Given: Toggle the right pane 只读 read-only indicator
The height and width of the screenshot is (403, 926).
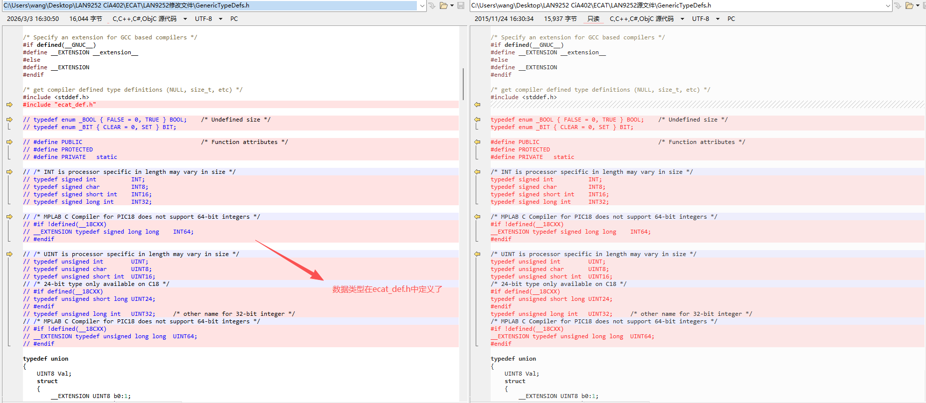Looking at the screenshot, I should coord(593,19).
